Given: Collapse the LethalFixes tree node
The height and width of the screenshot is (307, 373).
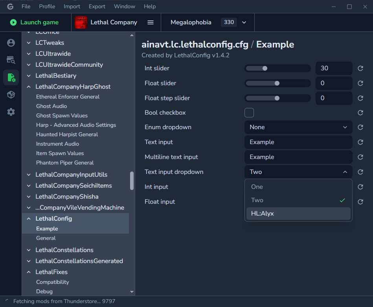Looking at the screenshot, I should 29,272.
